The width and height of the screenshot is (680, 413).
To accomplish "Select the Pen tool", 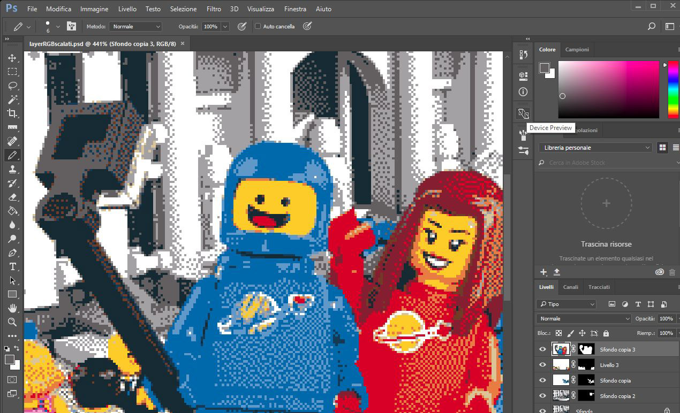I will coord(12,253).
